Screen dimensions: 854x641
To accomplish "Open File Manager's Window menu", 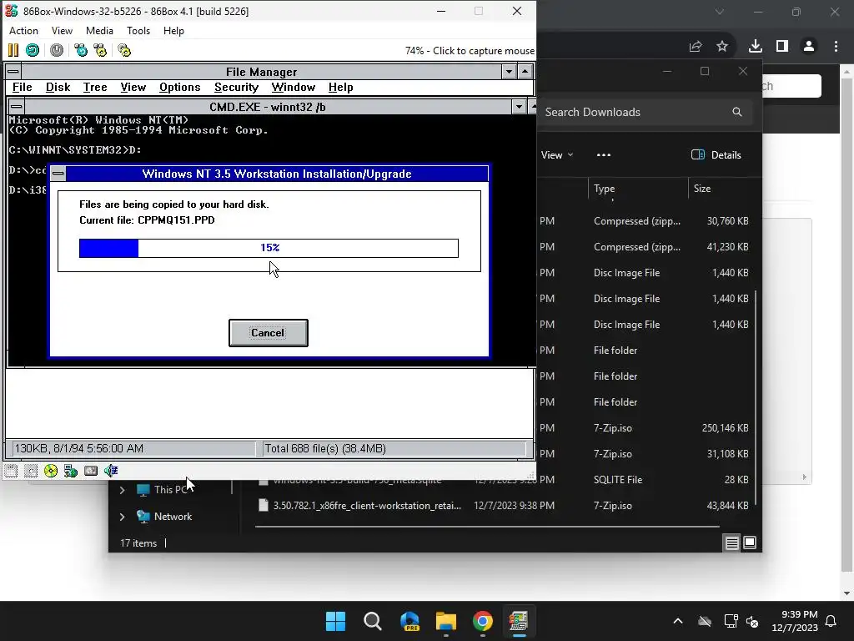I will point(293,87).
